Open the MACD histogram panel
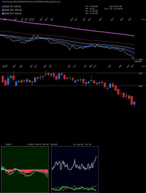 pyautogui.click(x=25, y=170)
